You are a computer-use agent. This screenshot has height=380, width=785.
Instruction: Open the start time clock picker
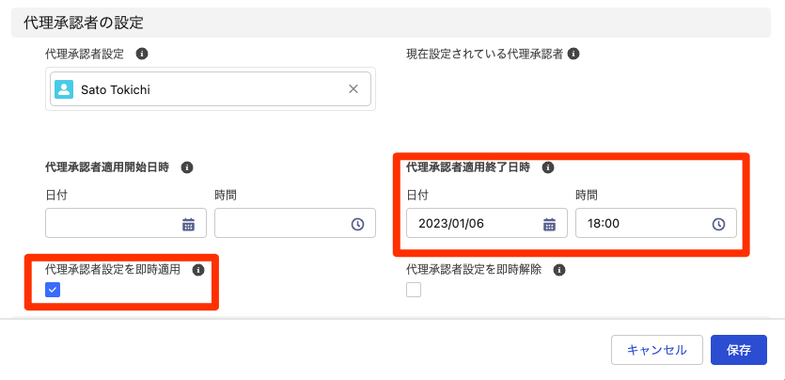point(357,224)
